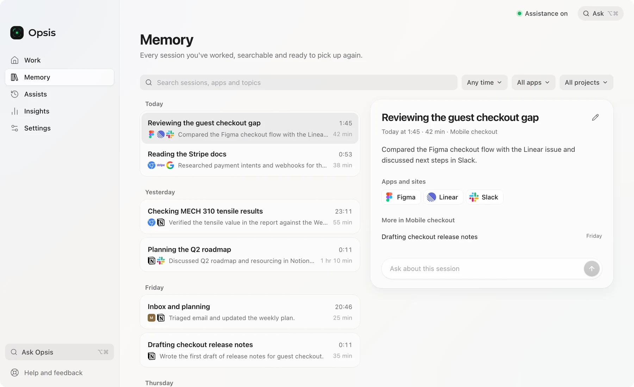Viewport: 634px width, 387px height.
Task: Click the Slack icon in Planning the Q2 roadmap row
Action: (x=161, y=261)
